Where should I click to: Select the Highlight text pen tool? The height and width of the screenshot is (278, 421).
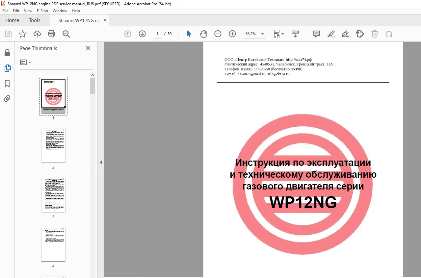click(331, 34)
